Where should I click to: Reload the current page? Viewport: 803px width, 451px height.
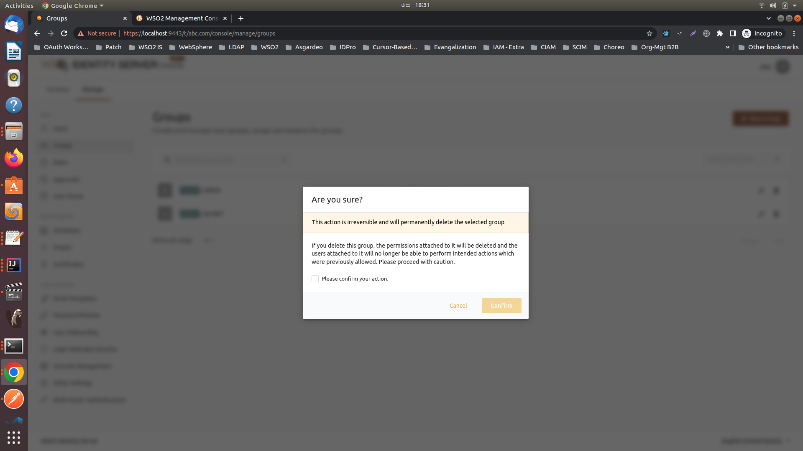click(64, 33)
